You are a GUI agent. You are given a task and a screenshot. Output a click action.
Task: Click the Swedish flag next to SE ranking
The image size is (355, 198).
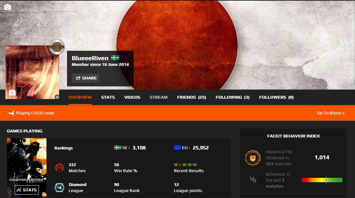[x=118, y=148]
